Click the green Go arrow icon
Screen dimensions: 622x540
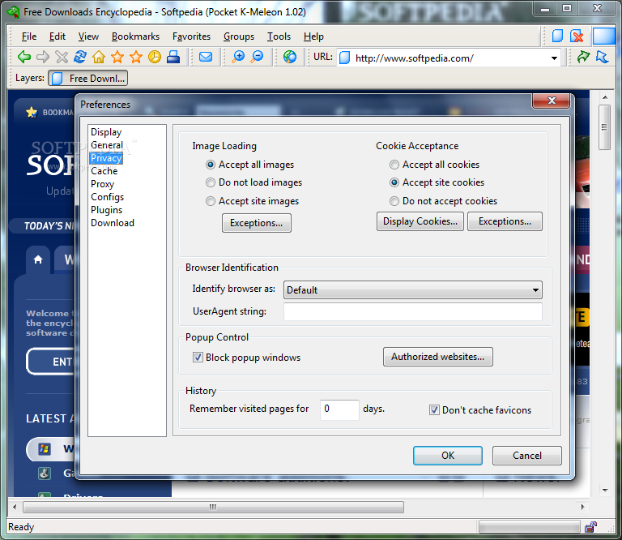583,58
